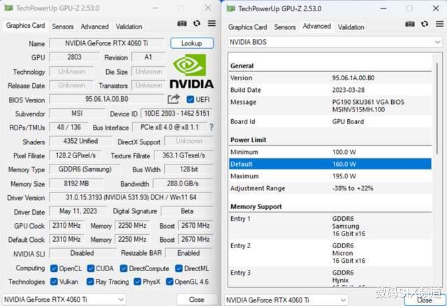Switch to Advanced tab in left window
The width and height of the screenshot is (447, 306).
(94, 26)
